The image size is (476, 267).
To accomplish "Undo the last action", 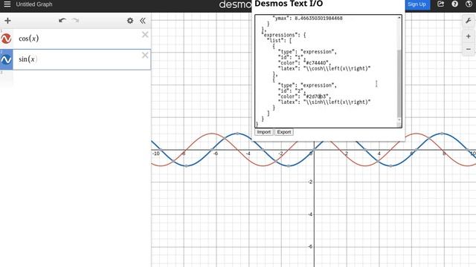I will [62, 21].
